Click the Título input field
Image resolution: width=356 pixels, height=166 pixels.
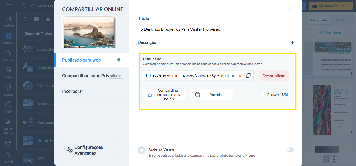coord(216,29)
